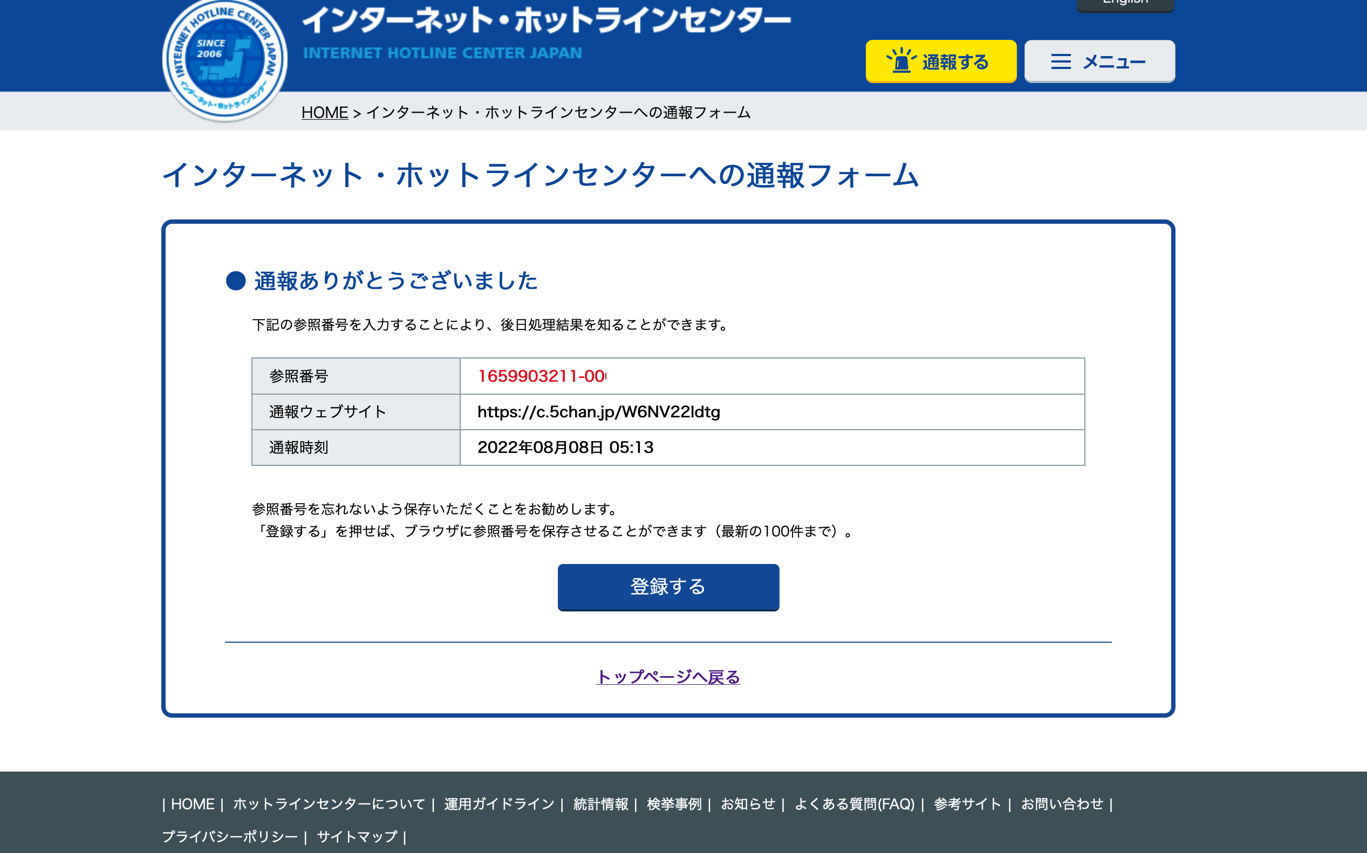The width and height of the screenshot is (1367, 853).
Task: Open ホットラインセンターについて in the footer
Action: click(329, 804)
